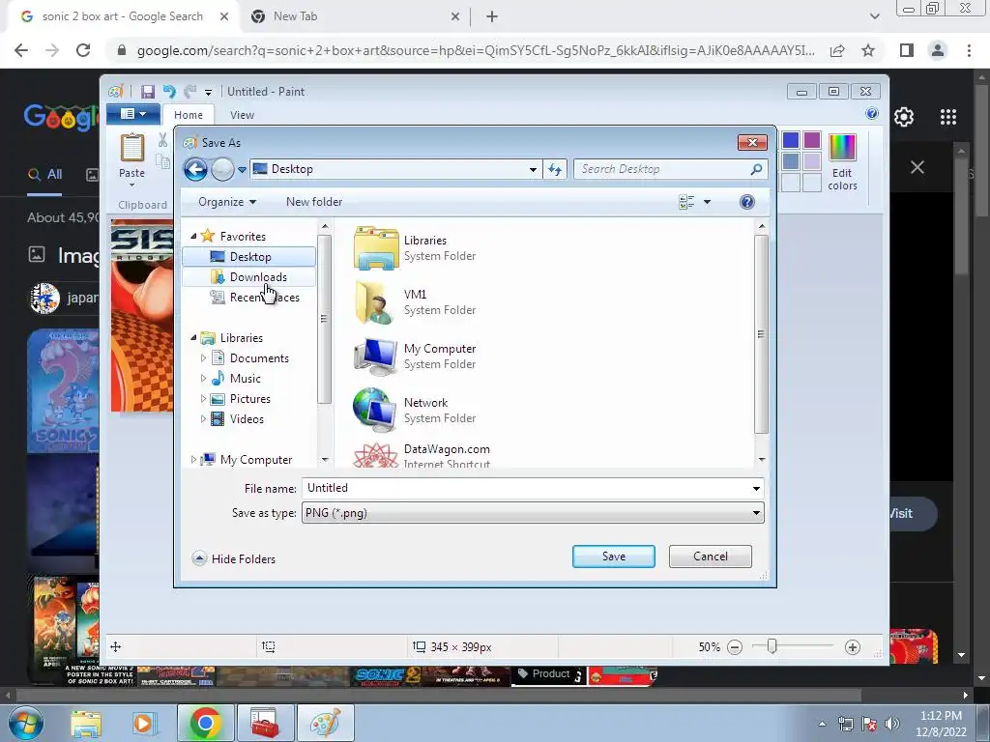The width and height of the screenshot is (990, 742).
Task: Open the view options dropdown arrow
Action: point(707,202)
